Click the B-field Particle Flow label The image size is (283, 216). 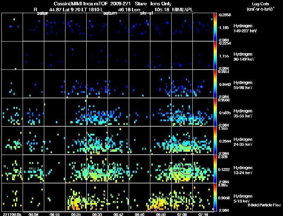click(264, 205)
